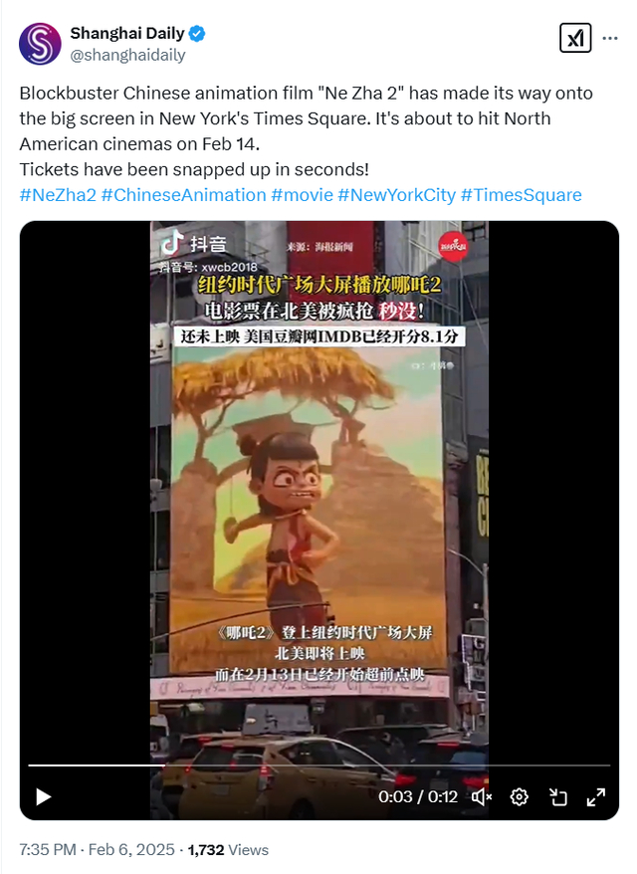Click the blue verified badge

[x=197, y=34]
